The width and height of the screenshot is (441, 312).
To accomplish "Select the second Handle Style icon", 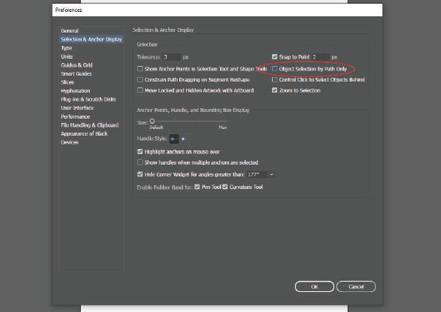I will coord(184,139).
